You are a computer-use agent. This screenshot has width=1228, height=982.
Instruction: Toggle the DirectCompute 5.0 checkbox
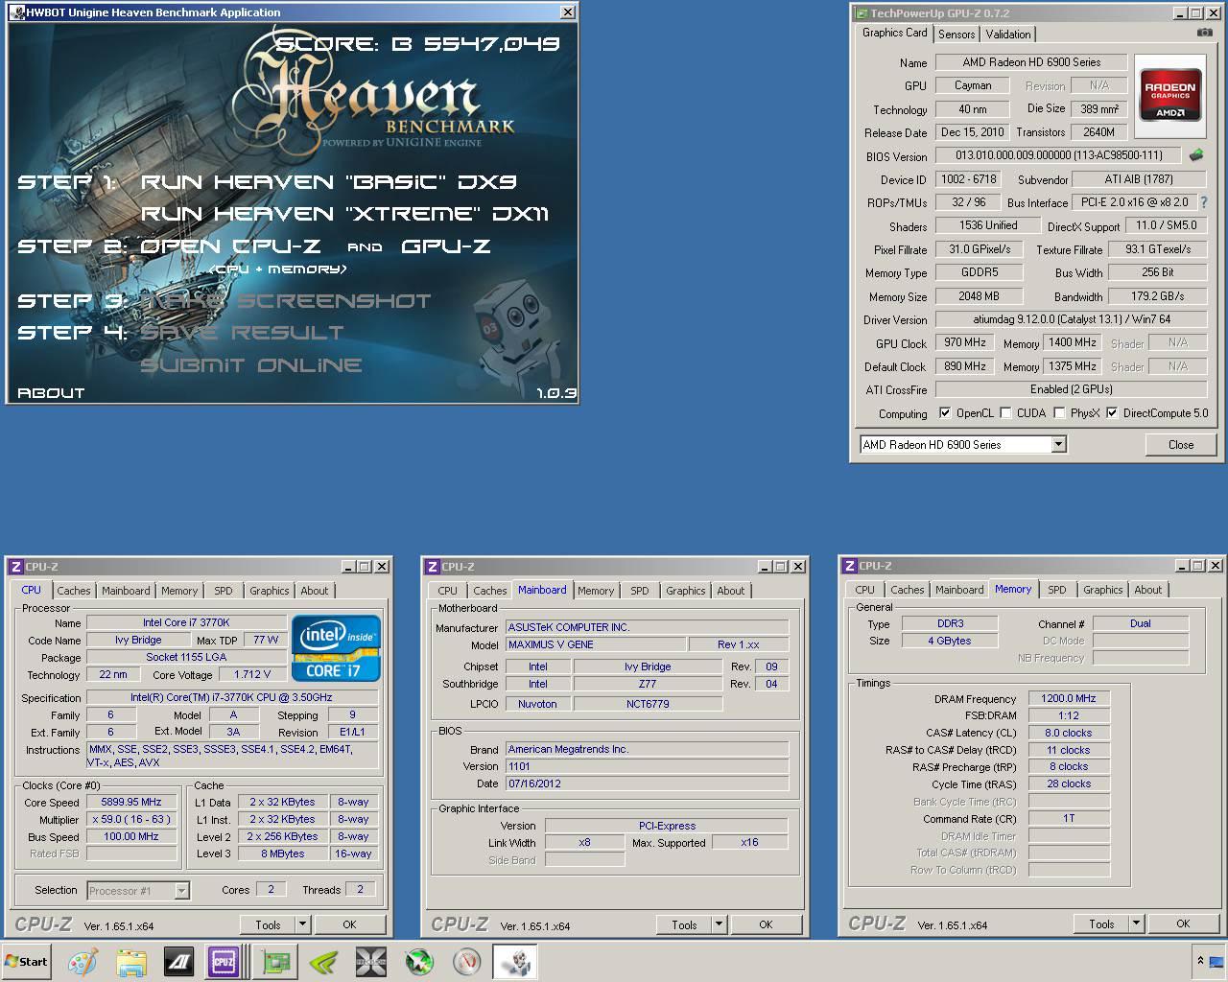point(1112,413)
